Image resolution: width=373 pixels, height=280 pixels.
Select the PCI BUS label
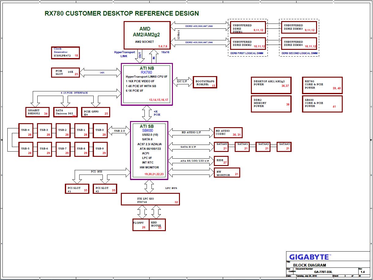[x=97, y=171]
